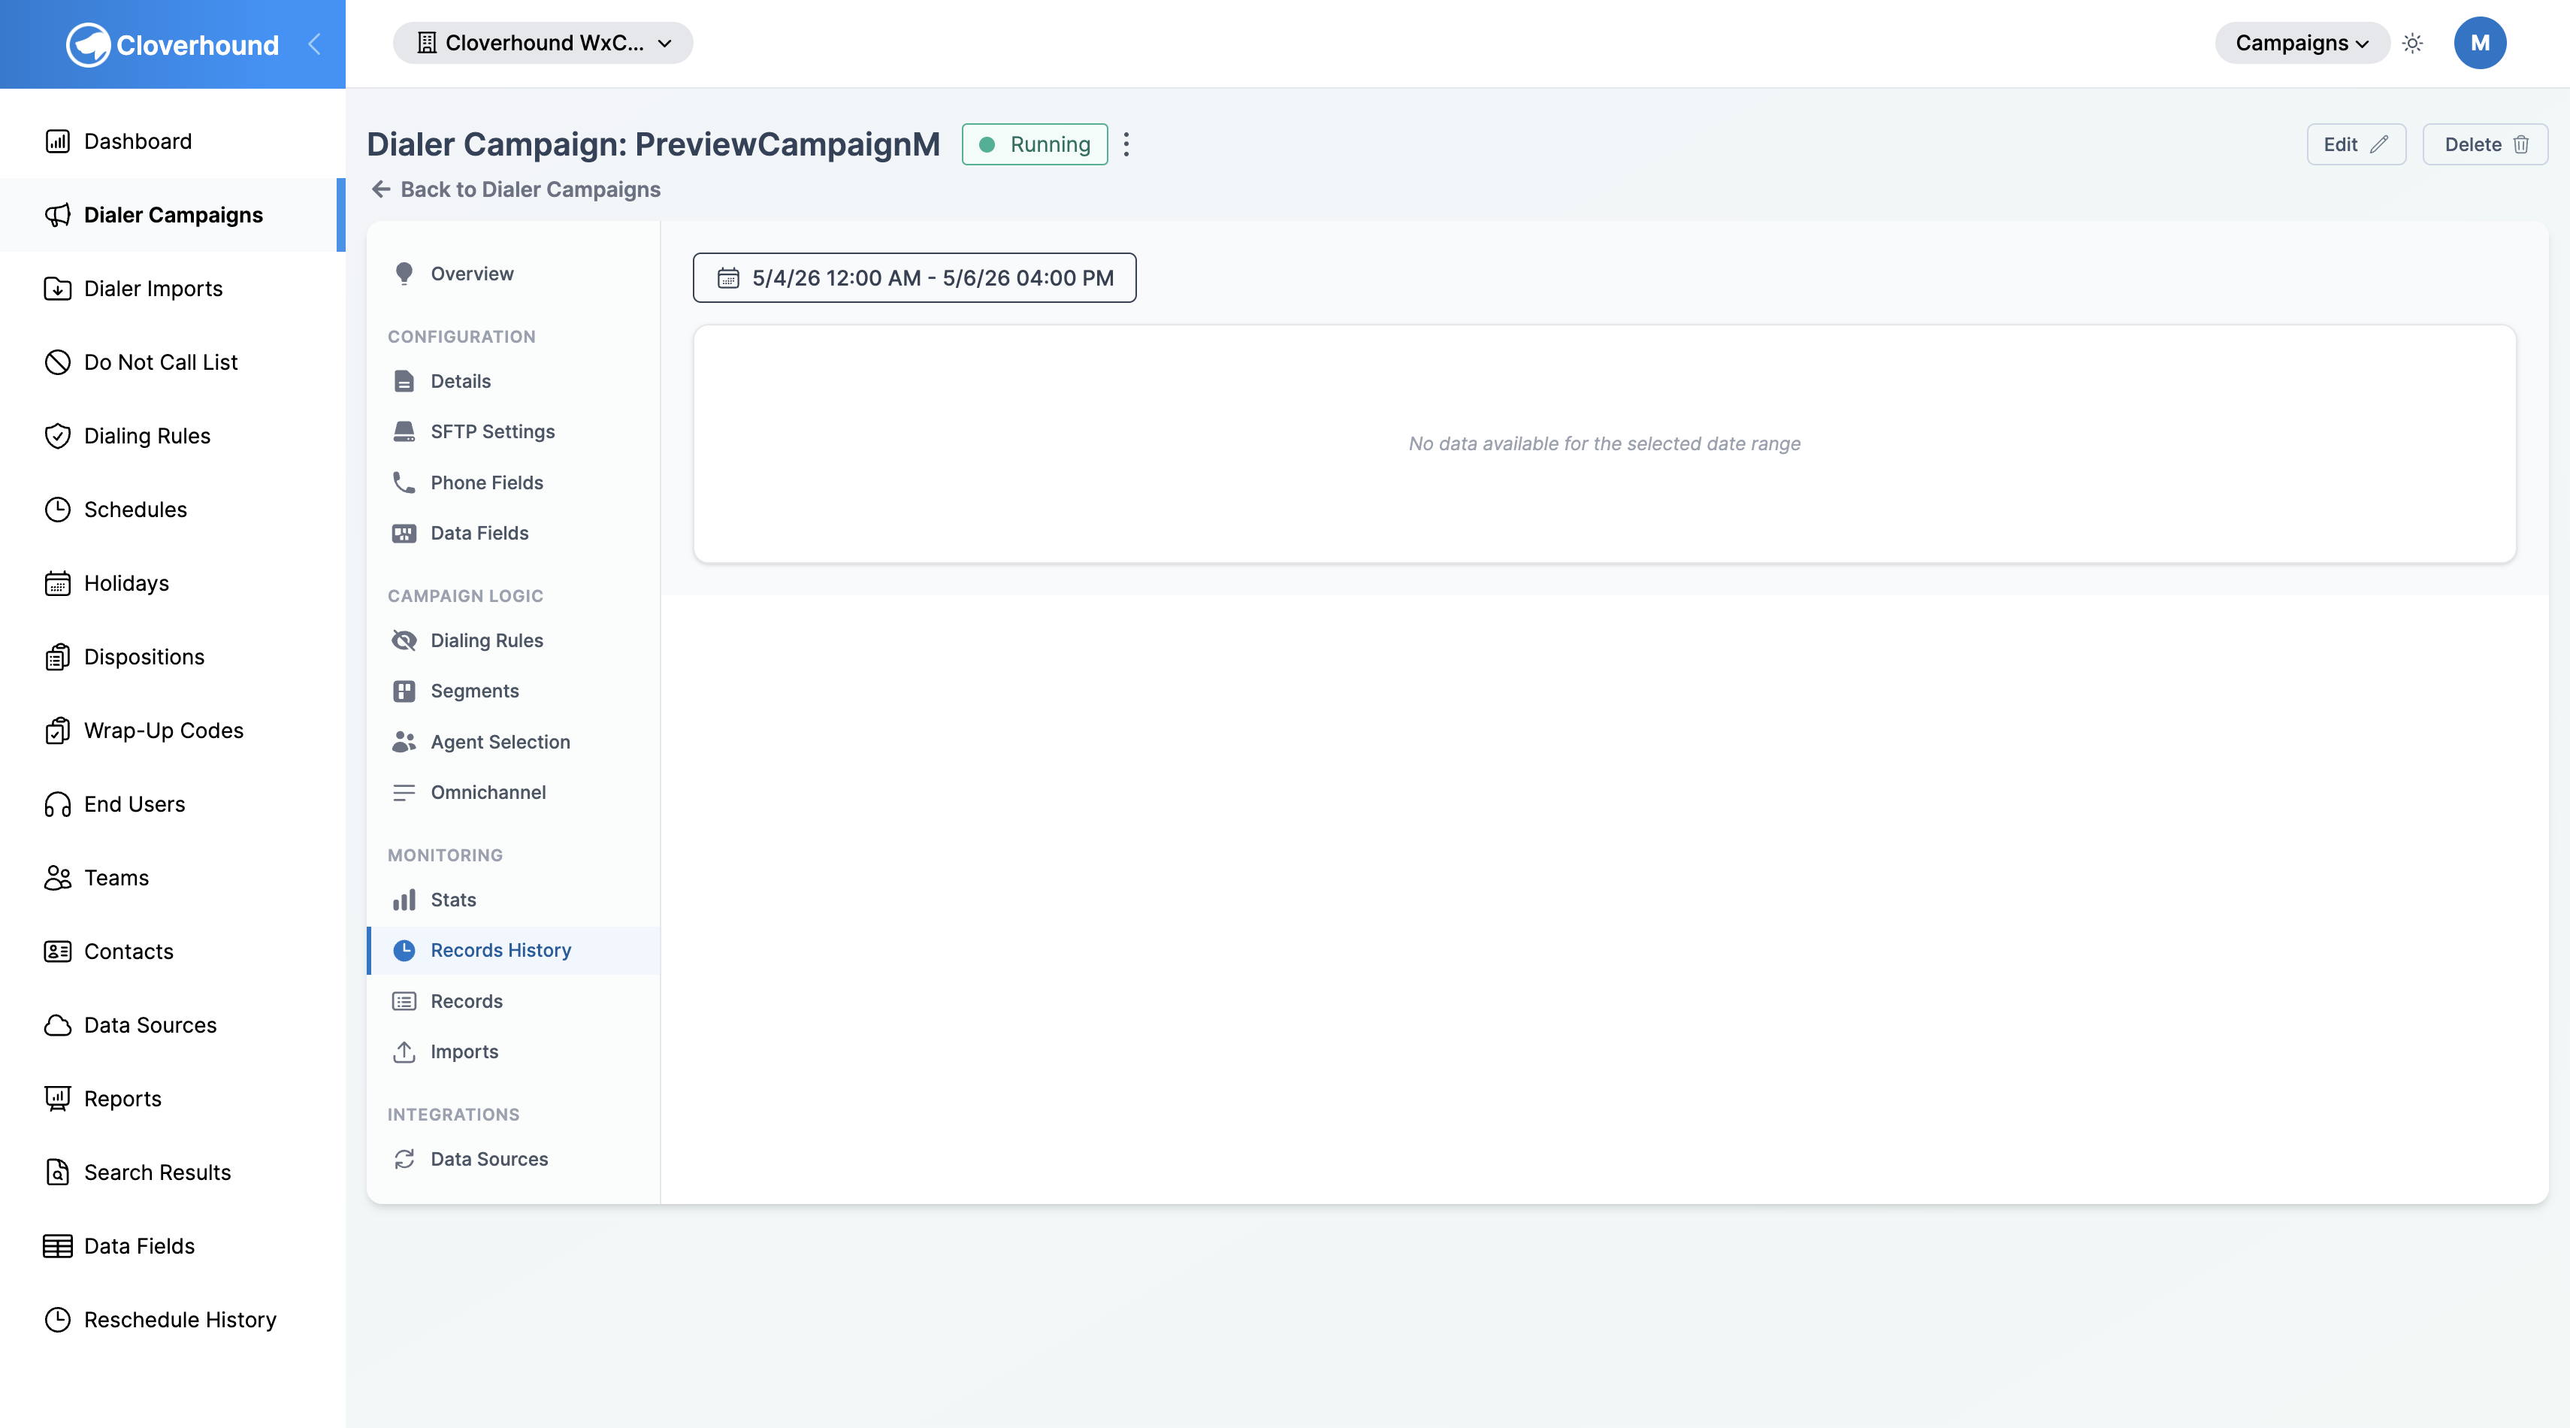
Task: Click the Wrap-Up Codes clipboard-check icon
Action: pos(58,731)
